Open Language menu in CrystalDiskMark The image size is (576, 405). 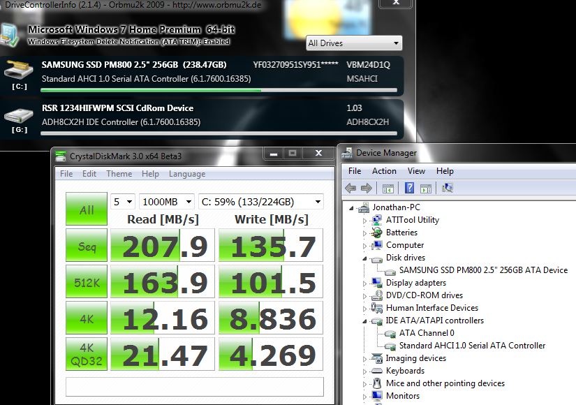pos(187,174)
